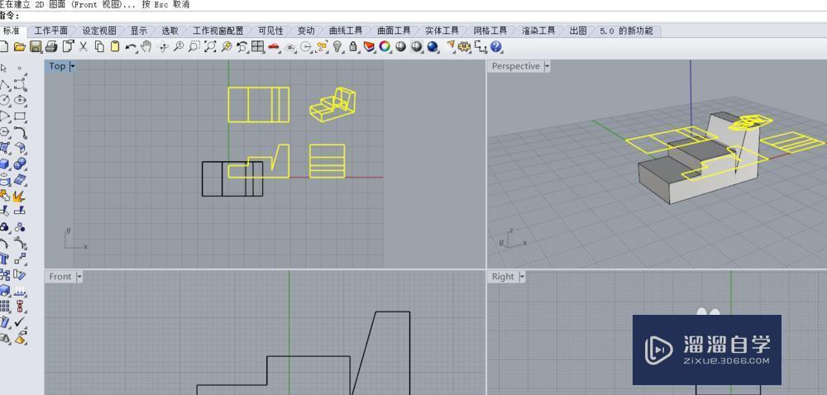
Task: Select the Polygon tool in sidebar
Action: (4, 132)
